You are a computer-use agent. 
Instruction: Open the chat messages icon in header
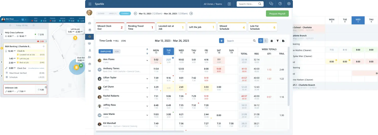click(271, 4)
